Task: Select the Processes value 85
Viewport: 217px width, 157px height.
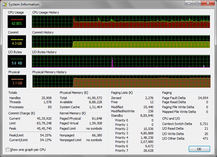Action: [x=50, y=107]
